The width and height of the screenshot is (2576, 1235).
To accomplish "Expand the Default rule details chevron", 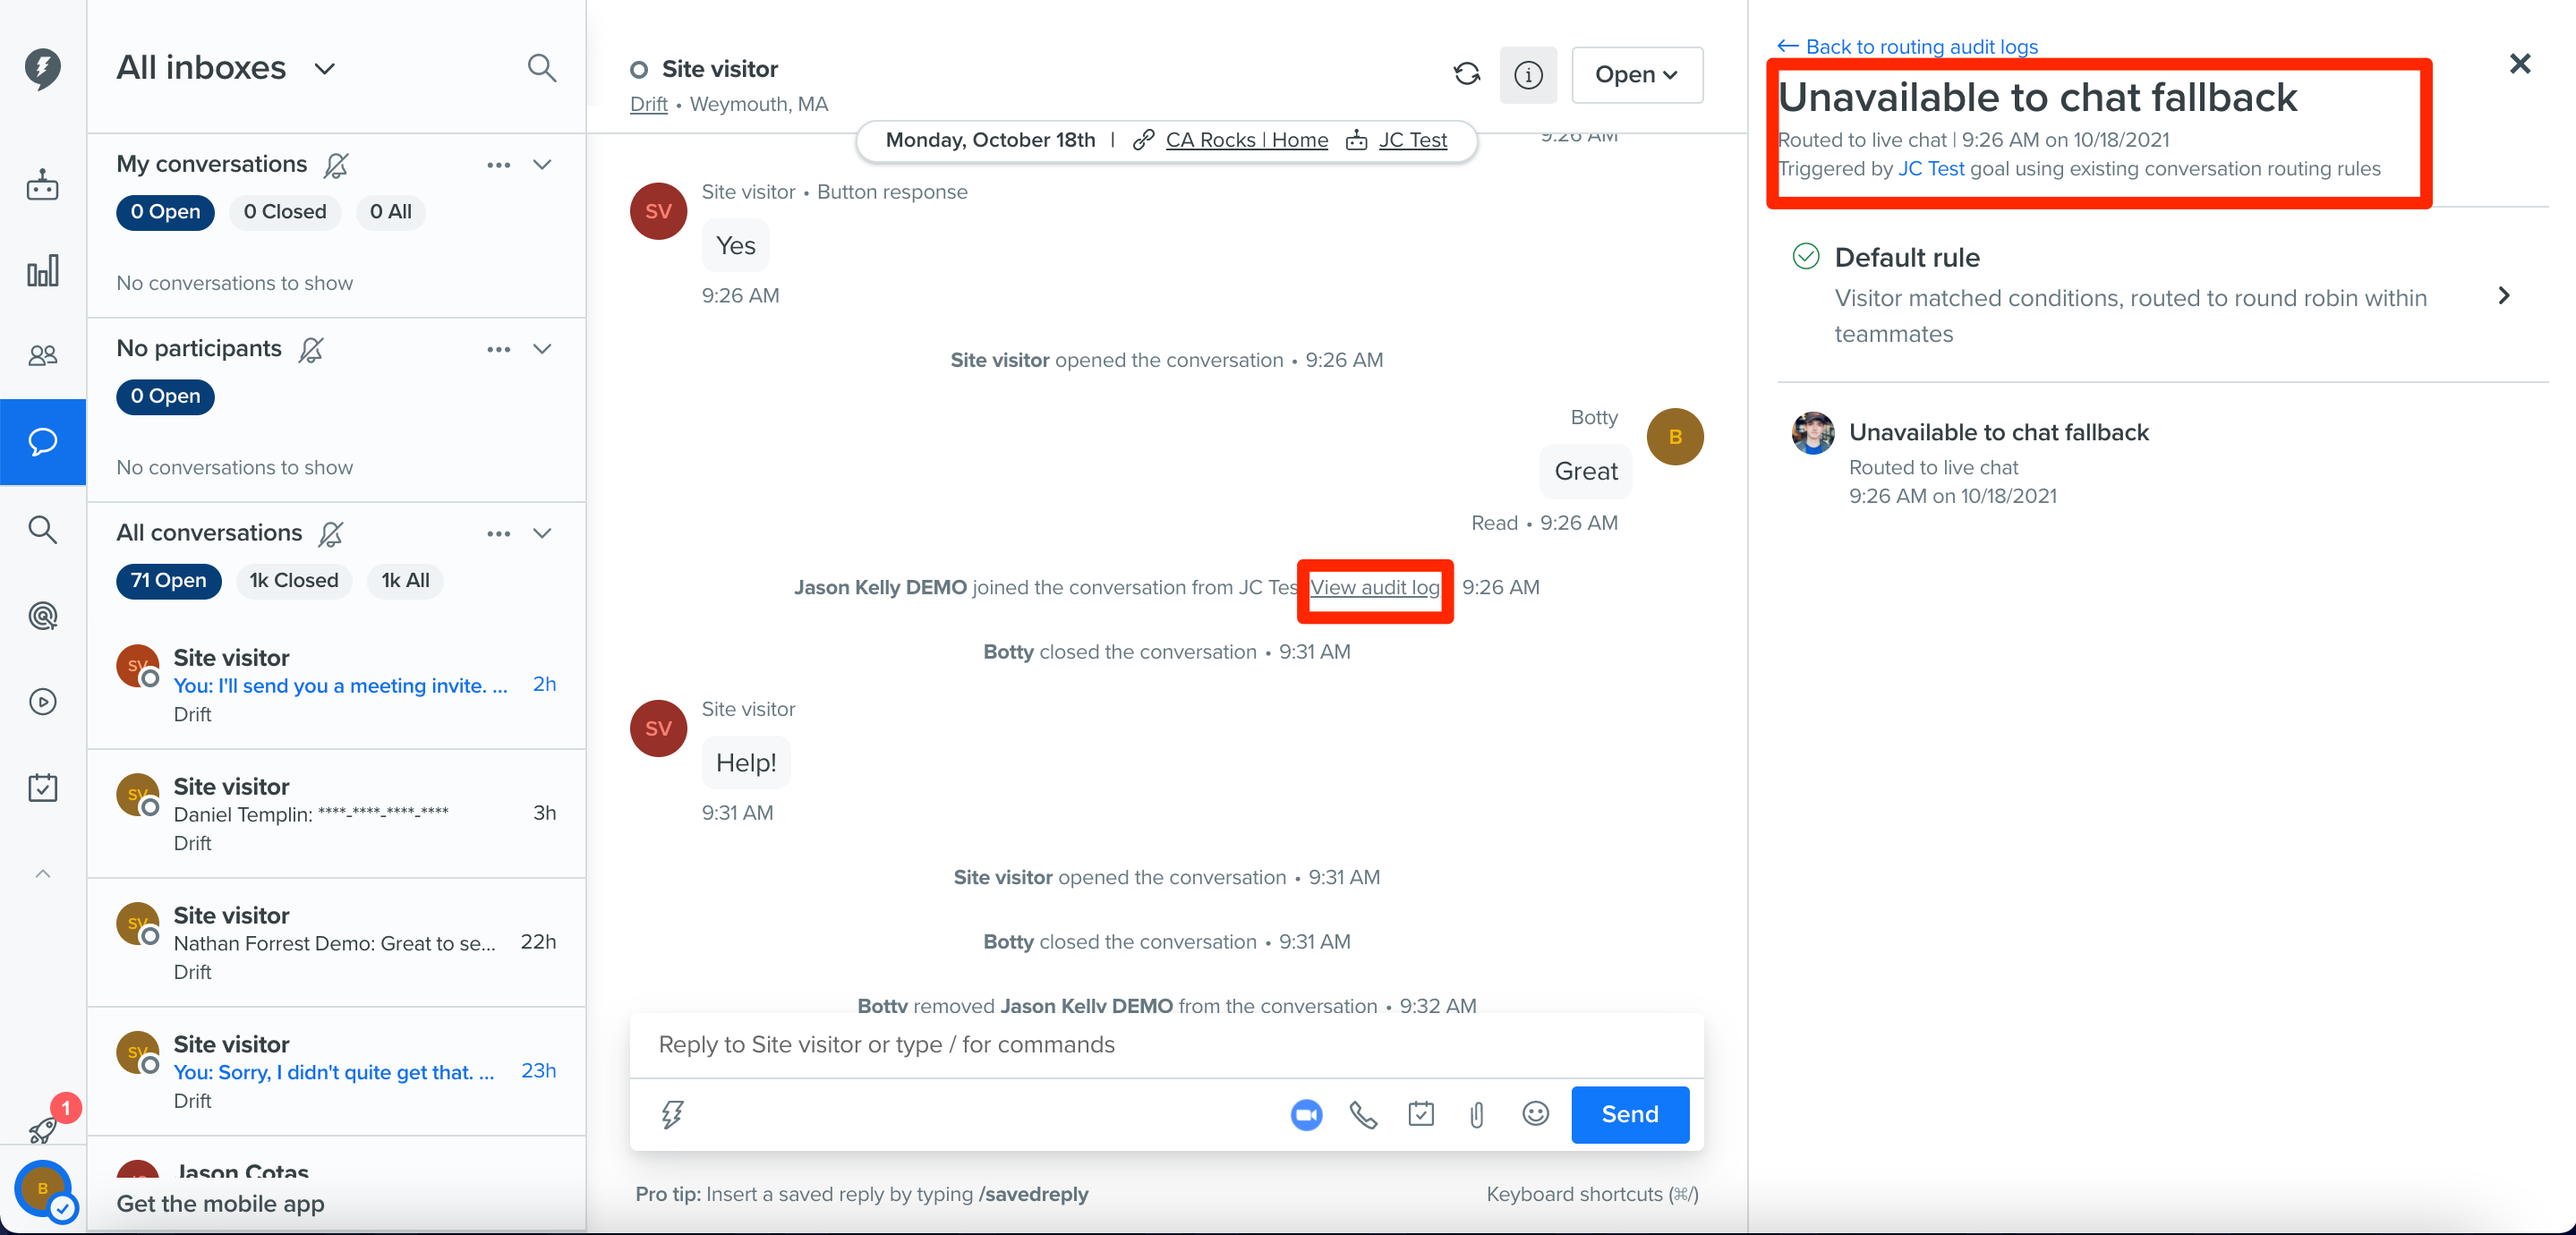I will 2503,295.
